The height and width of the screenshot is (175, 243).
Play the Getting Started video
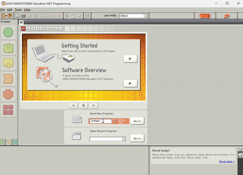130,59
